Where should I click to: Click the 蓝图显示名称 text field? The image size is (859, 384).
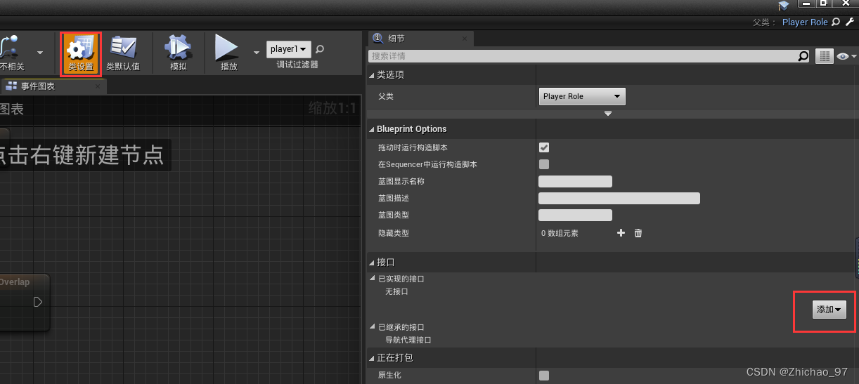[575, 181]
